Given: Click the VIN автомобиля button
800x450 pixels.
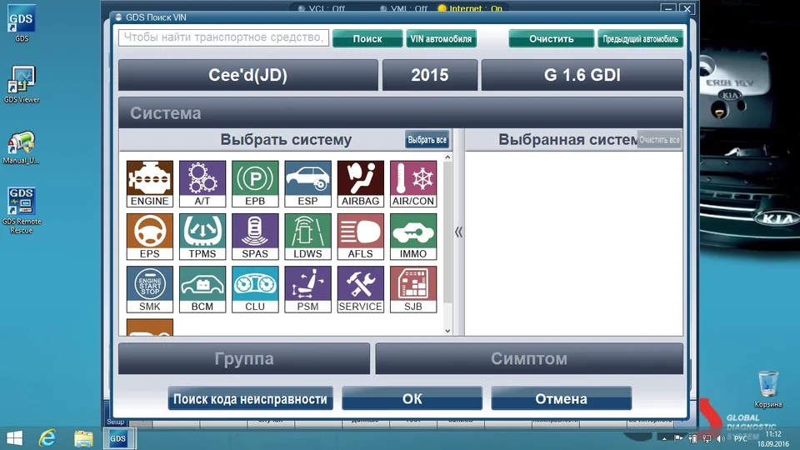Looking at the screenshot, I should click(442, 39).
